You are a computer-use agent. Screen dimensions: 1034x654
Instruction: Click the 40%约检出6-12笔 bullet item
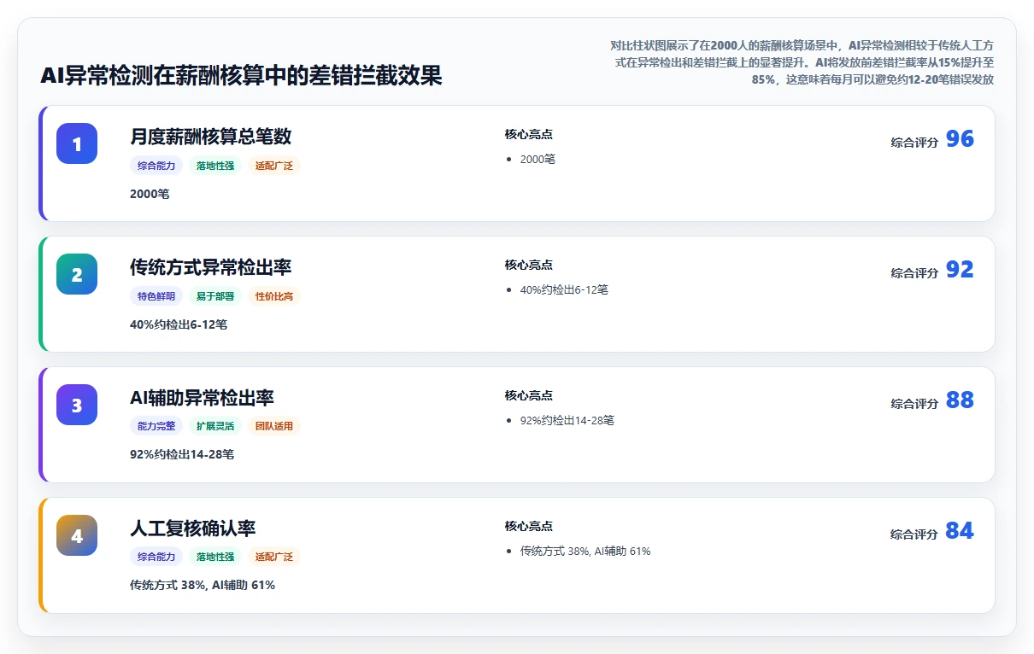tap(564, 289)
